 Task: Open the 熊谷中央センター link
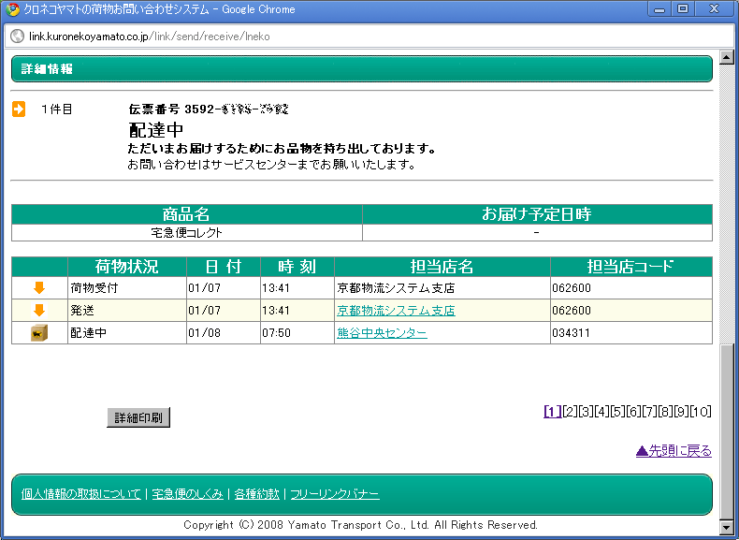click(x=382, y=333)
